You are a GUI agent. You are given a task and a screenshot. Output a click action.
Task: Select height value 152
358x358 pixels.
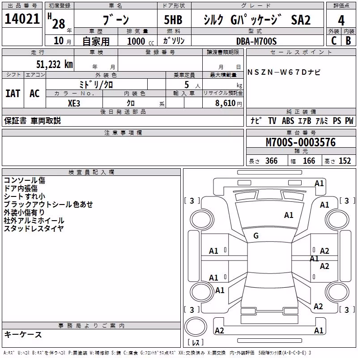tap(345, 161)
